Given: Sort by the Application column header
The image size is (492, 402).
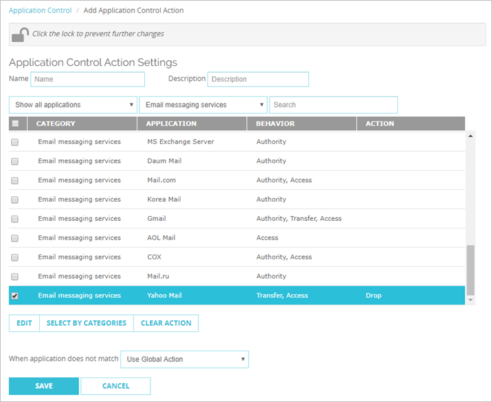Looking at the screenshot, I should click(171, 124).
